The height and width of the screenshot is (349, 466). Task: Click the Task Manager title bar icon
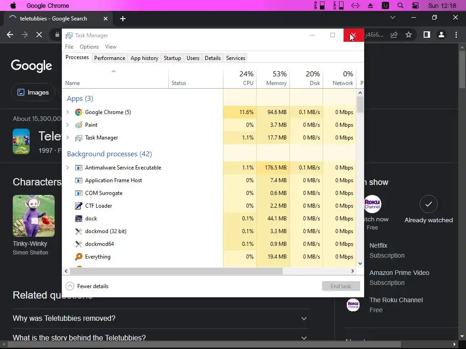click(x=69, y=35)
